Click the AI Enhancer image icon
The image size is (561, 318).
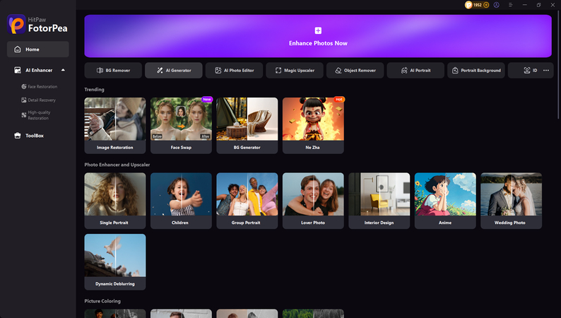click(x=17, y=70)
